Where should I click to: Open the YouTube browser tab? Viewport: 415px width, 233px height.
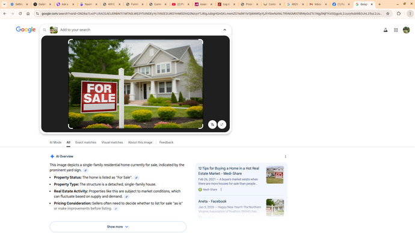click(180, 4)
